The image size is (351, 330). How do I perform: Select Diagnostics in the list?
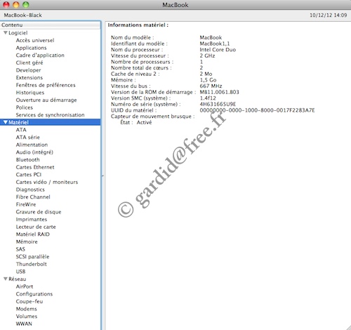pyautogui.click(x=30, y=190)
